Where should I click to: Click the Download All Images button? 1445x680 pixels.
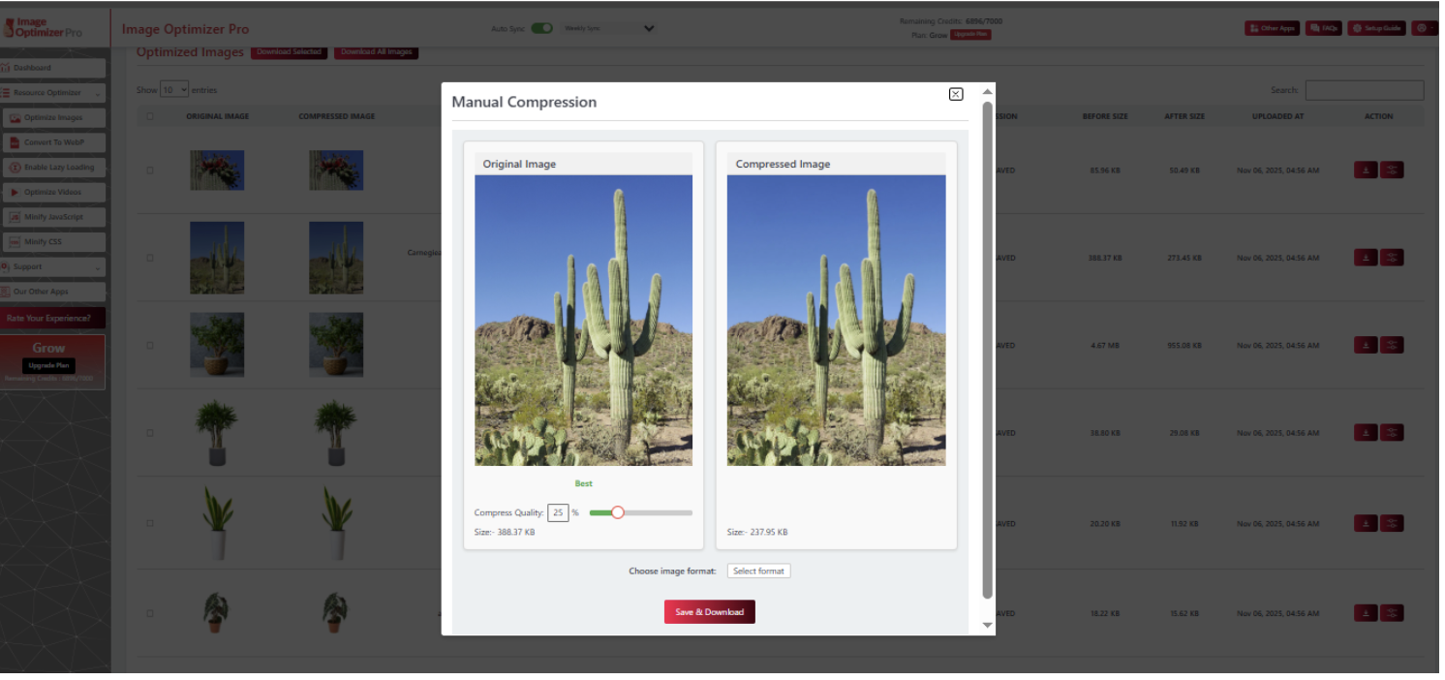point(376,52)
